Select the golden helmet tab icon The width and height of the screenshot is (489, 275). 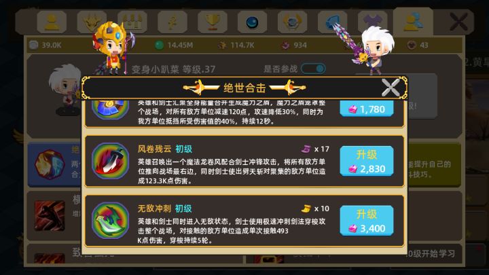[92, 22]
